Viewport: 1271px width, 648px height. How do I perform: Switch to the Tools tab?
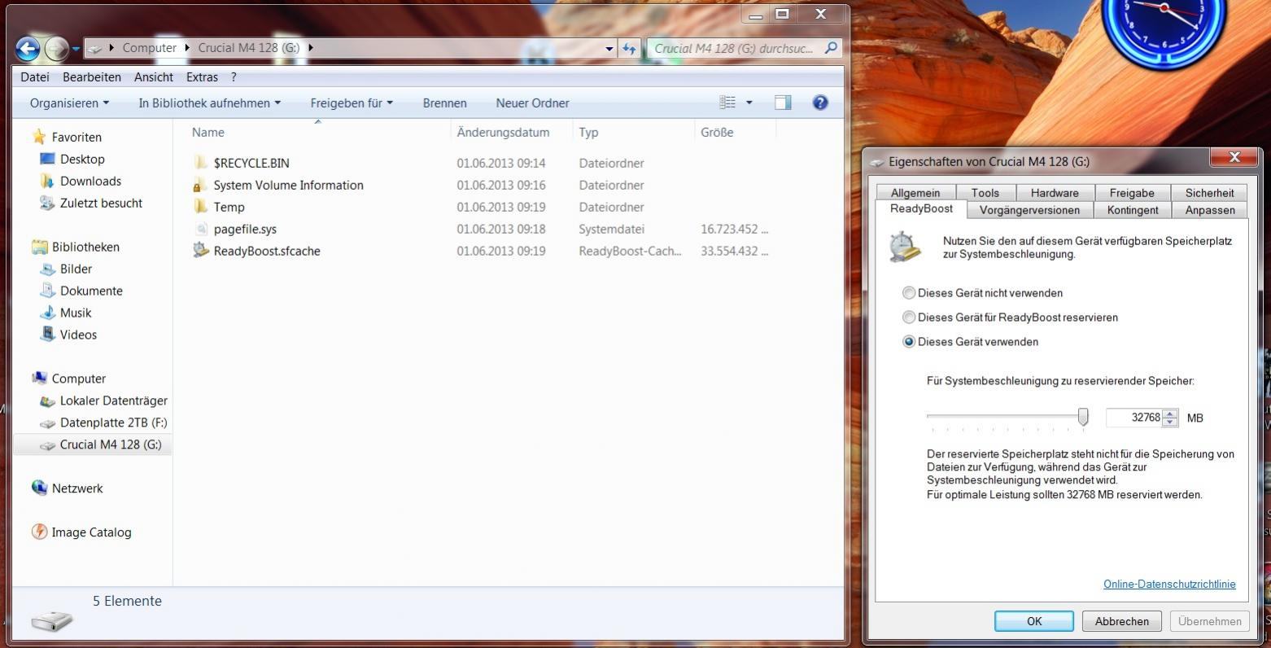point(985,193)
